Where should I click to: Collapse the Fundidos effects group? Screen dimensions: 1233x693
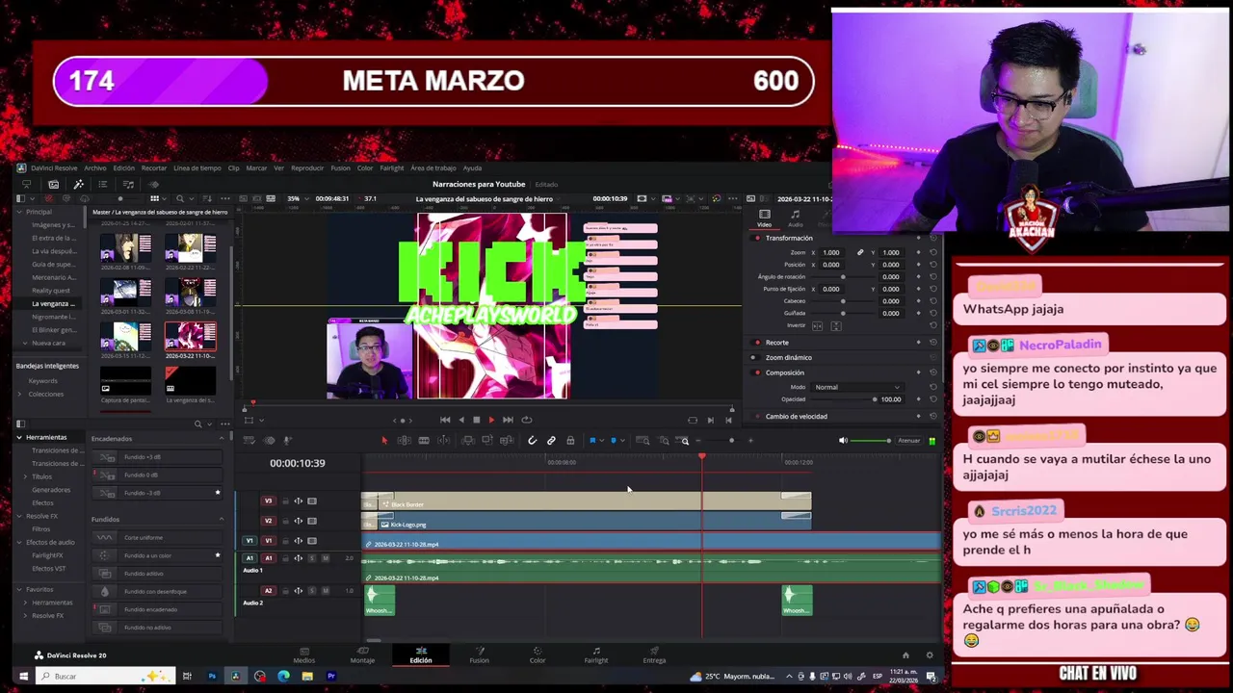[221, 519]
